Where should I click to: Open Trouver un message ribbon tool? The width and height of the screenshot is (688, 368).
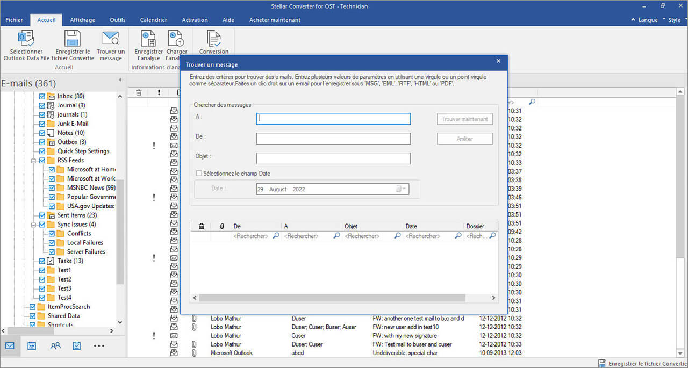click(111, 38)
